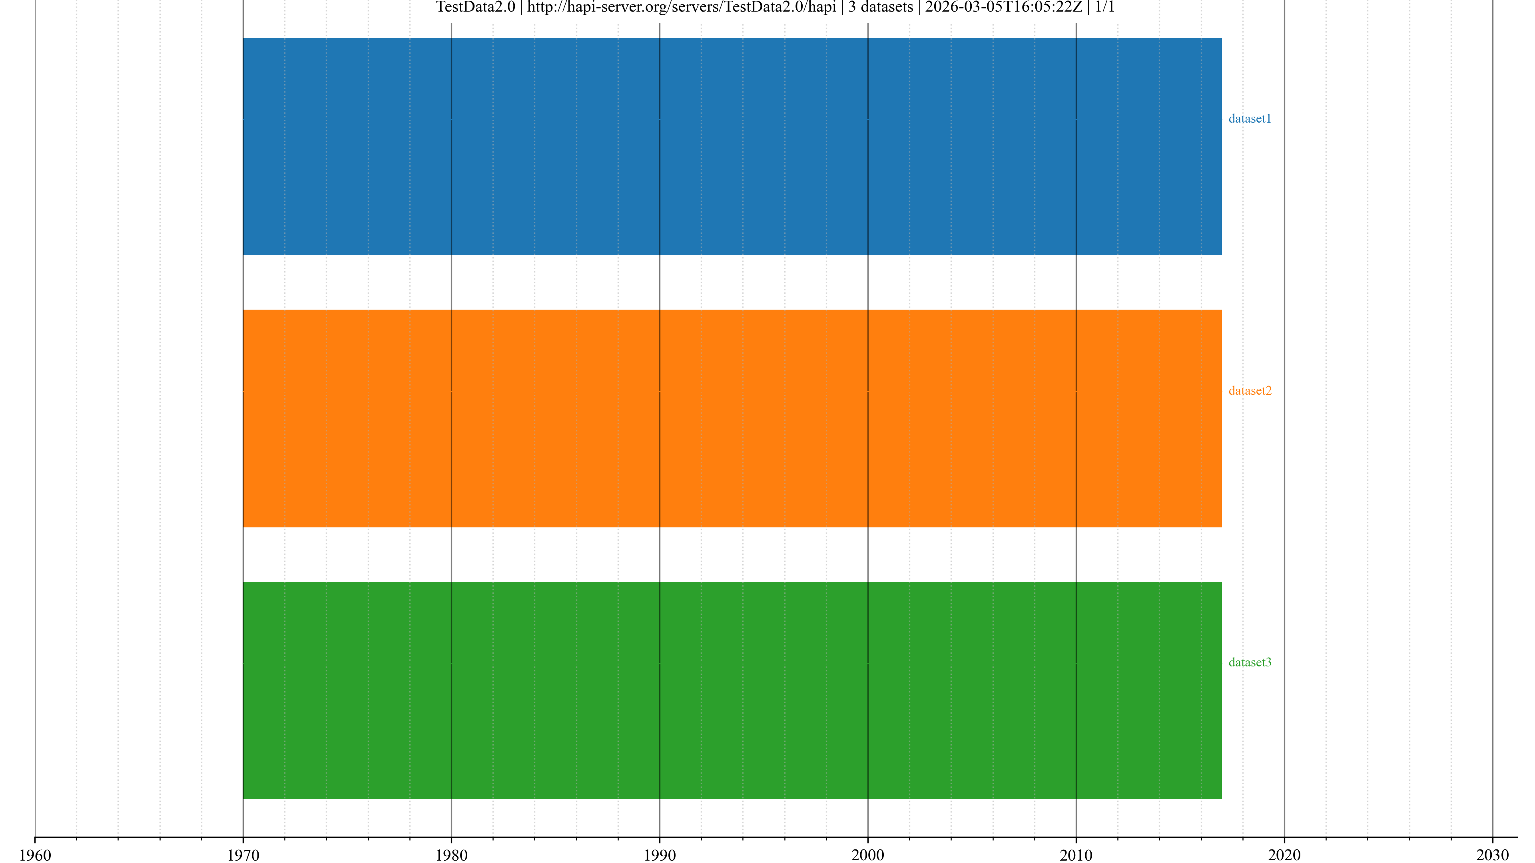Click the 1990 axis tick label
The image size is (1535, 863).
(x=660, y=855)
